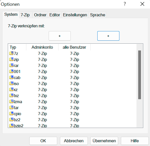
Task: Click the iso file type icon
Action: [11, 83]
